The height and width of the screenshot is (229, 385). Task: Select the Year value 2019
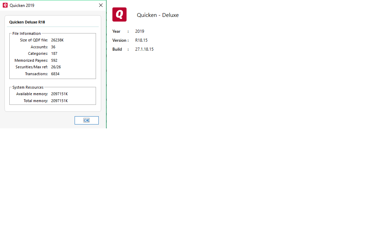pos(139,31)
